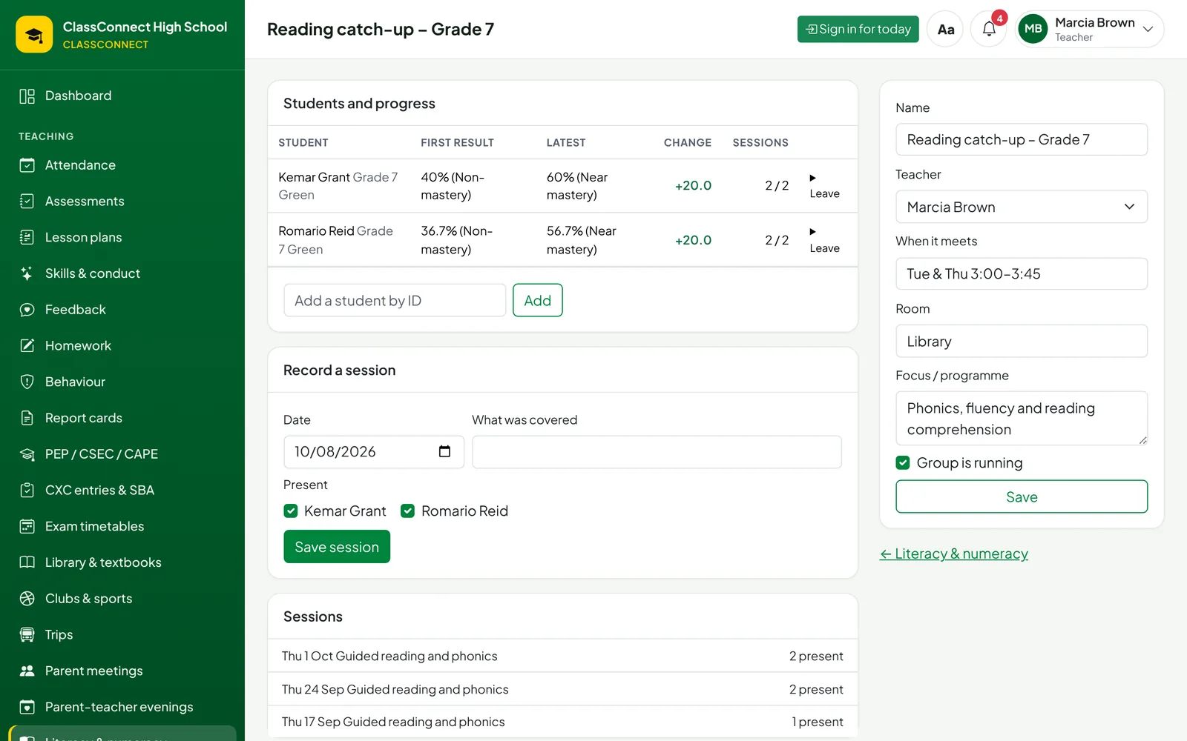Open the Teacher dropdown
The image size is (1187, 741).
[1022, 207]
